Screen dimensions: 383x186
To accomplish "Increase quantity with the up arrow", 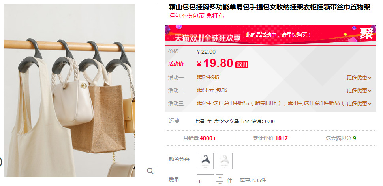I will [x=220, y=177].
